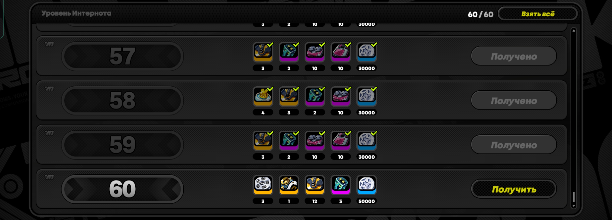Screen dimensions: 612x220
Task: Click the 30000 denny coin in level 58
Action: pos(366,97)
